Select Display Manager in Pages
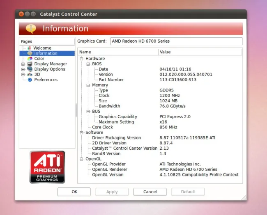 point(51,64)
